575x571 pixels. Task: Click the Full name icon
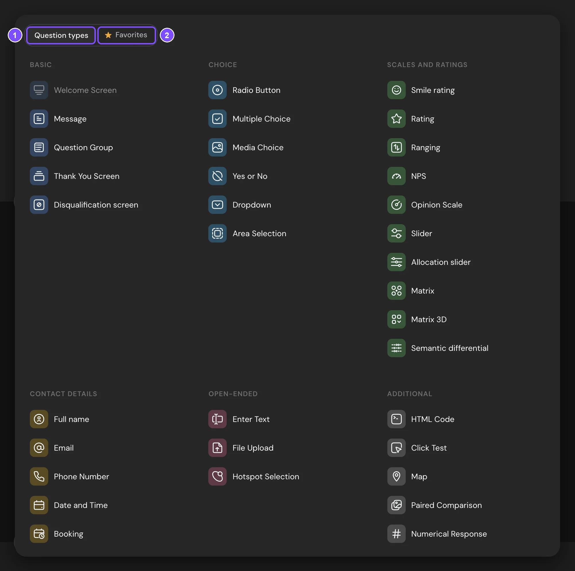coord(39,419)
